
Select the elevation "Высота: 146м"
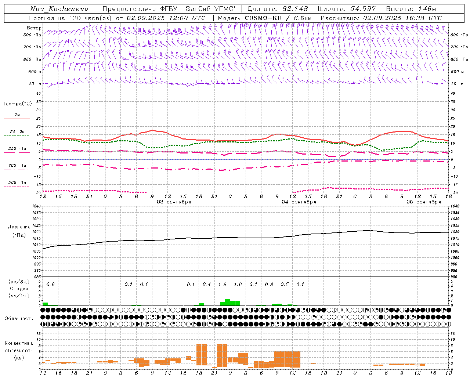tap(411, 9)
